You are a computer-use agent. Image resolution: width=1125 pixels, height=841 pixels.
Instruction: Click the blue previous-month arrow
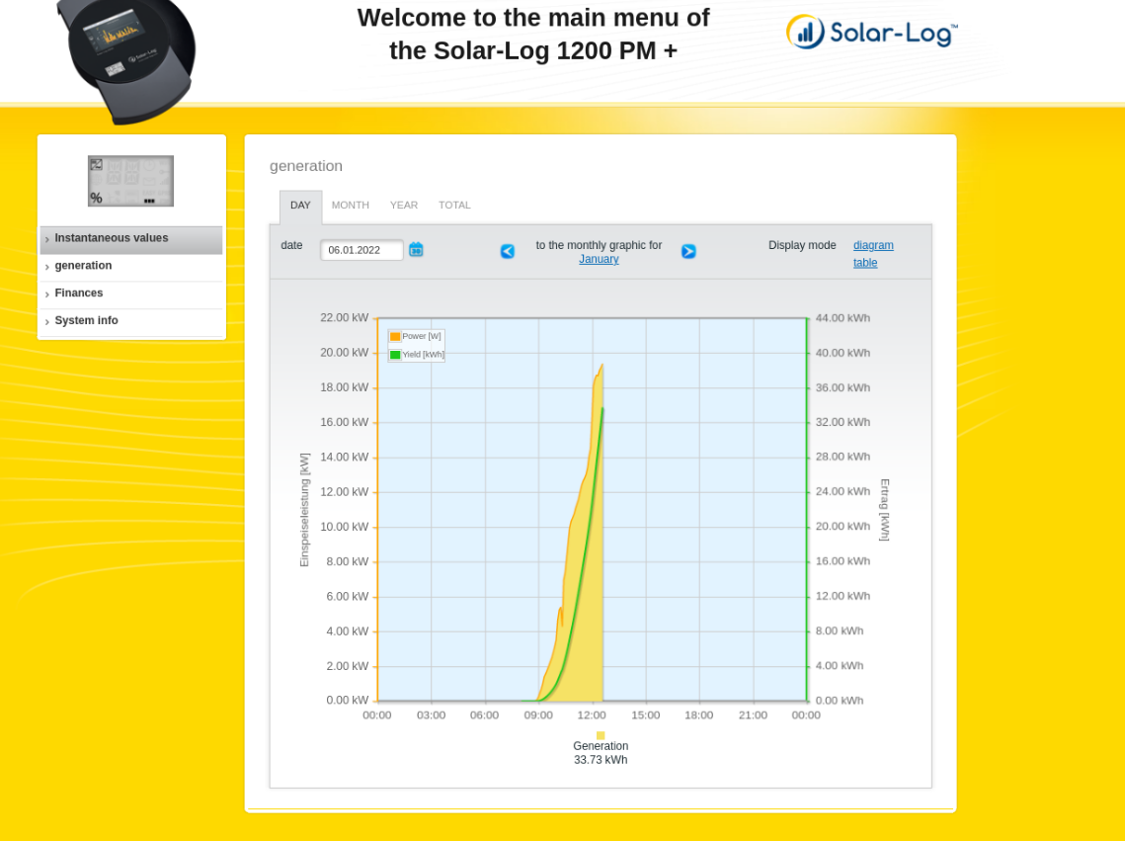point(508,251)
